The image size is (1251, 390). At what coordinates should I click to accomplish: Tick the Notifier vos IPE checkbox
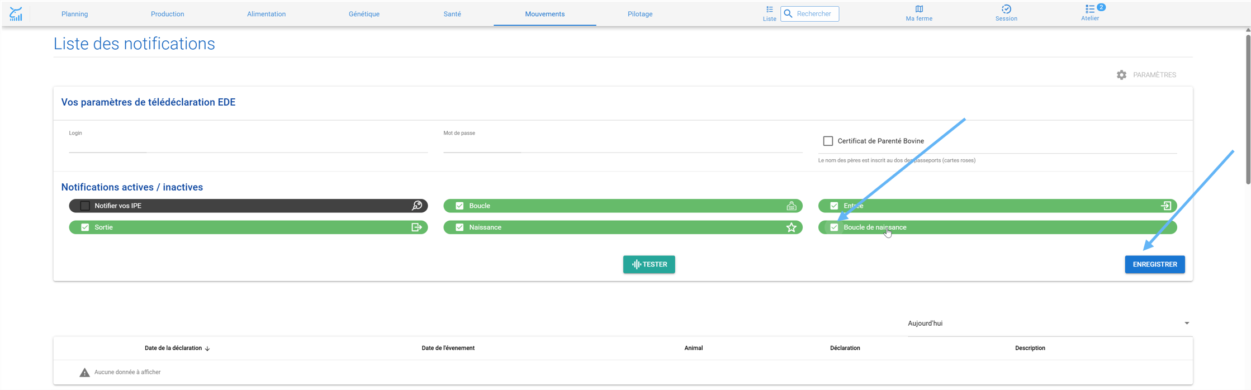85,206
